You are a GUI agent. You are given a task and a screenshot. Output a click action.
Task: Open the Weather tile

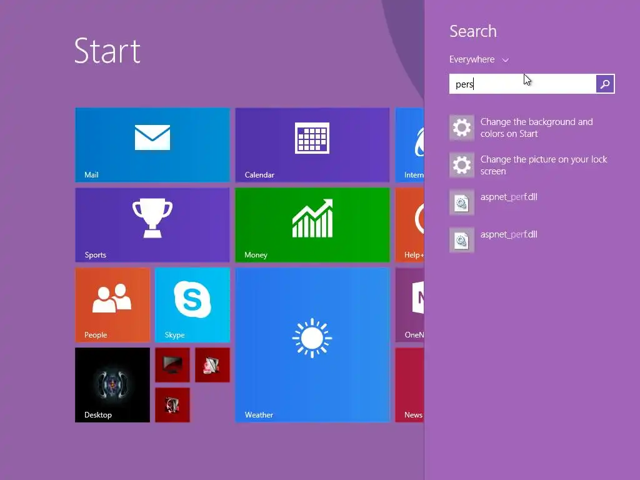(x=312, y=345)
